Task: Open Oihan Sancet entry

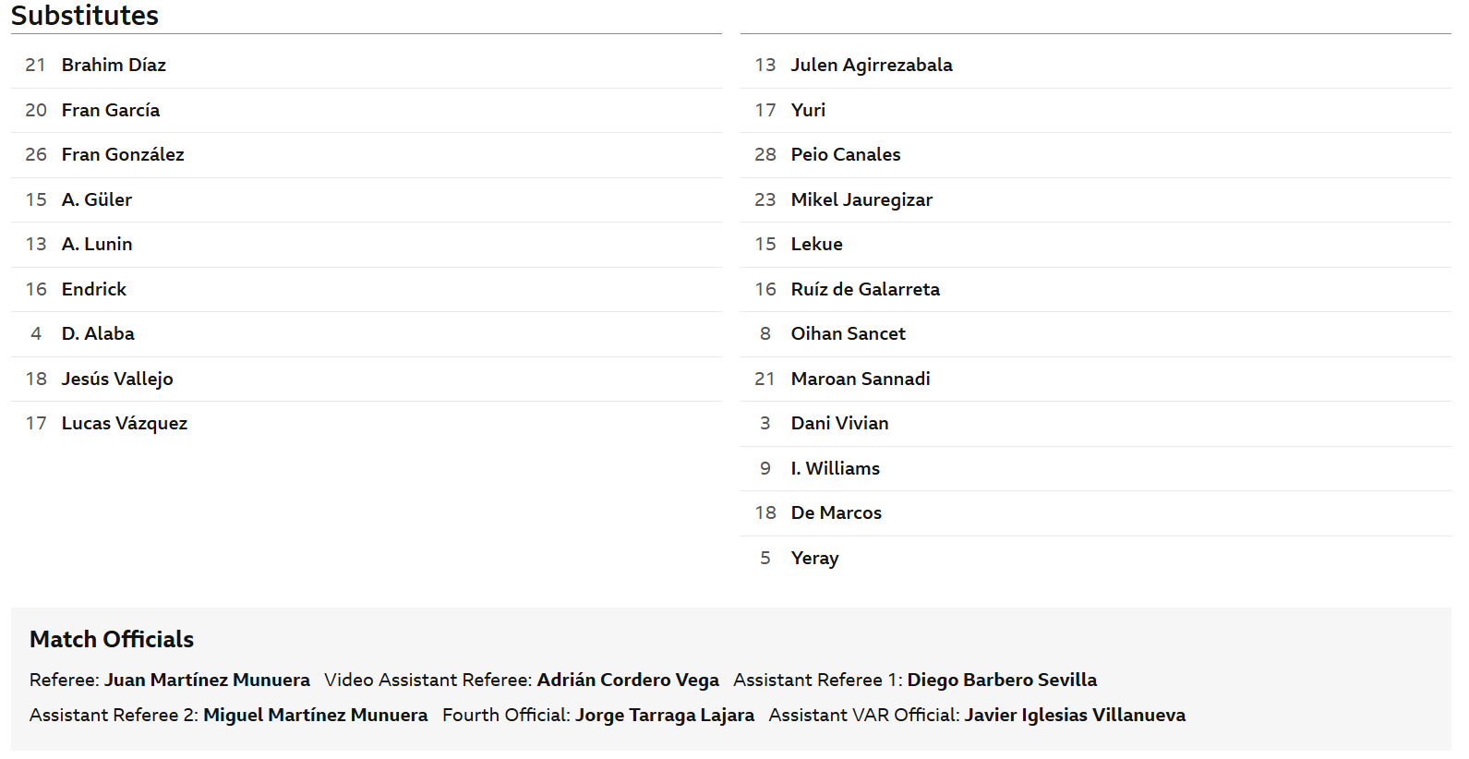Action: pyautogui.click(x=1095, y=334)
